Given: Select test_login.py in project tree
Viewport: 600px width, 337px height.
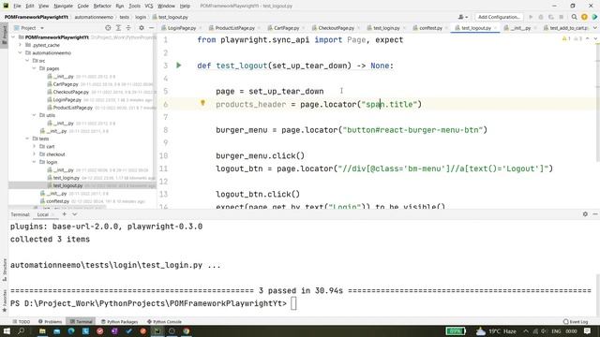Looking at the screenshot, I should [x=67, y=178].
